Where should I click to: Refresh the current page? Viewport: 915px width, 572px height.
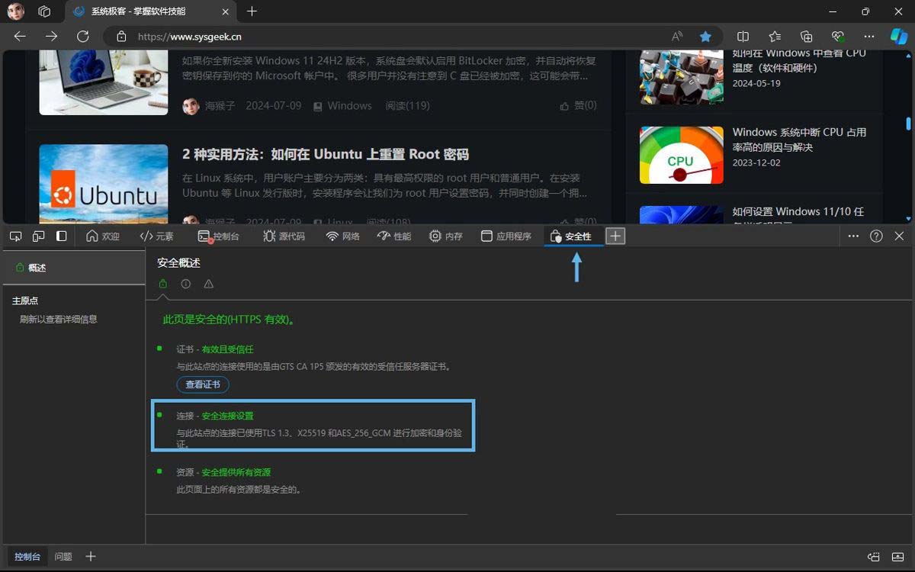tap(83, 37)
